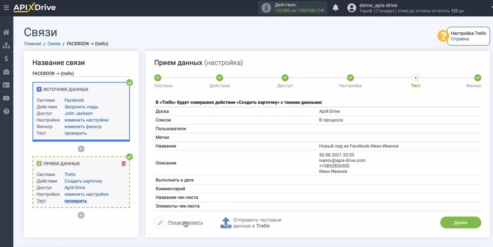Edit the connection name field
This screenshot has height=247, width=493.
(81, 73)
